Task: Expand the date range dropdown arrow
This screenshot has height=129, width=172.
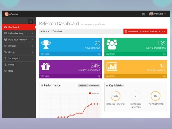Action: pyautogui.click(x=165, y=31)
